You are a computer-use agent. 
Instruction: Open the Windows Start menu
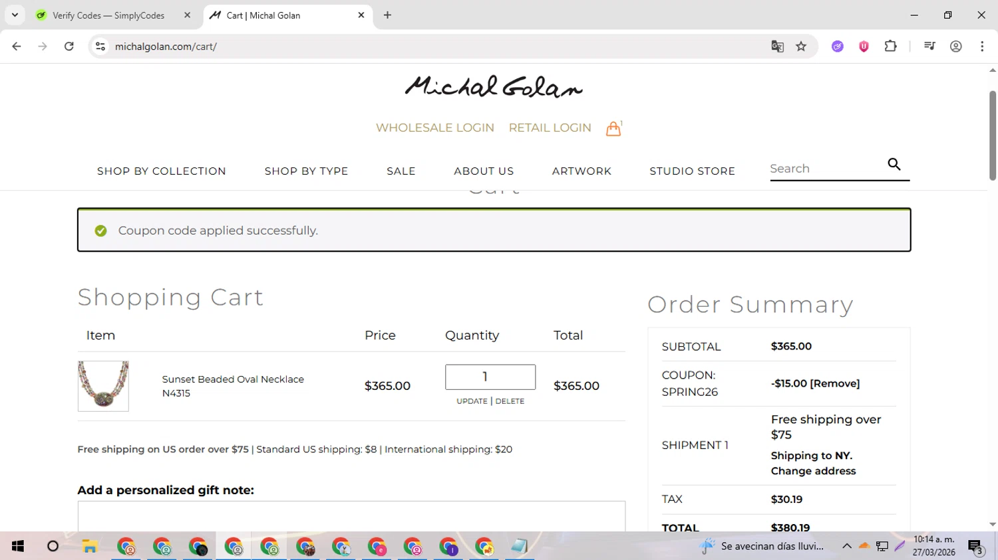click(x=18, y=546)
